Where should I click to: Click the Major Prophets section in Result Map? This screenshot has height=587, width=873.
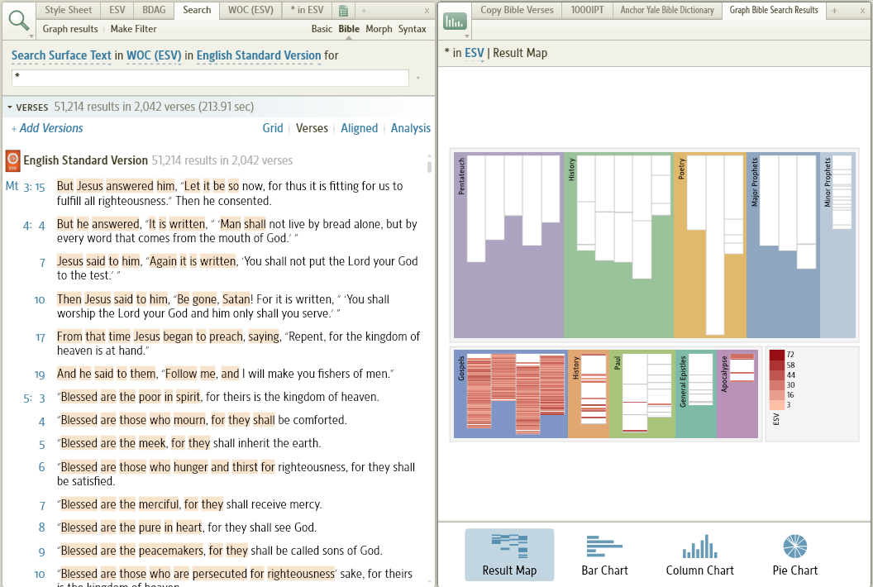coord(783,245)
